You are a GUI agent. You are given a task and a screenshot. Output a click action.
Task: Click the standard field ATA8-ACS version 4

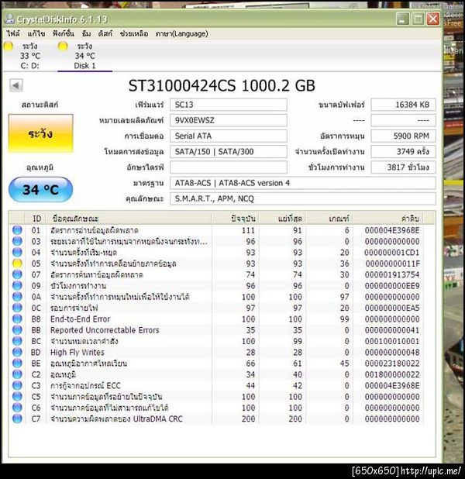(x=302, y=183)
